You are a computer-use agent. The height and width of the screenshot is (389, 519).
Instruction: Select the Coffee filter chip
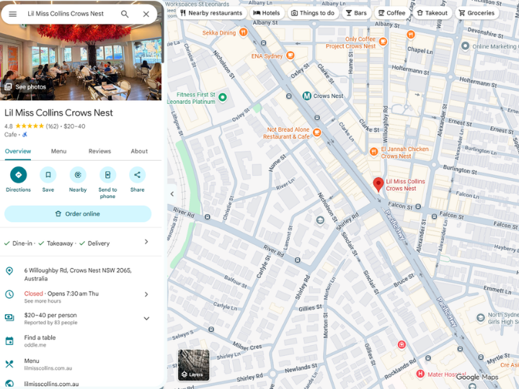pos(392,13)
